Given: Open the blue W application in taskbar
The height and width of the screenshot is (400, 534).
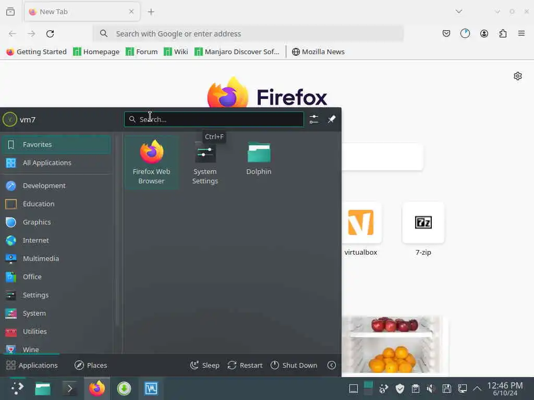Looking at the screenshot, I should click(x=151, y=389).
